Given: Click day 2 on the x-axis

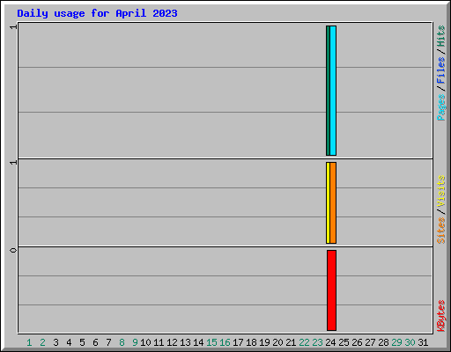Looking at the screenshot, I should [42, 342].
